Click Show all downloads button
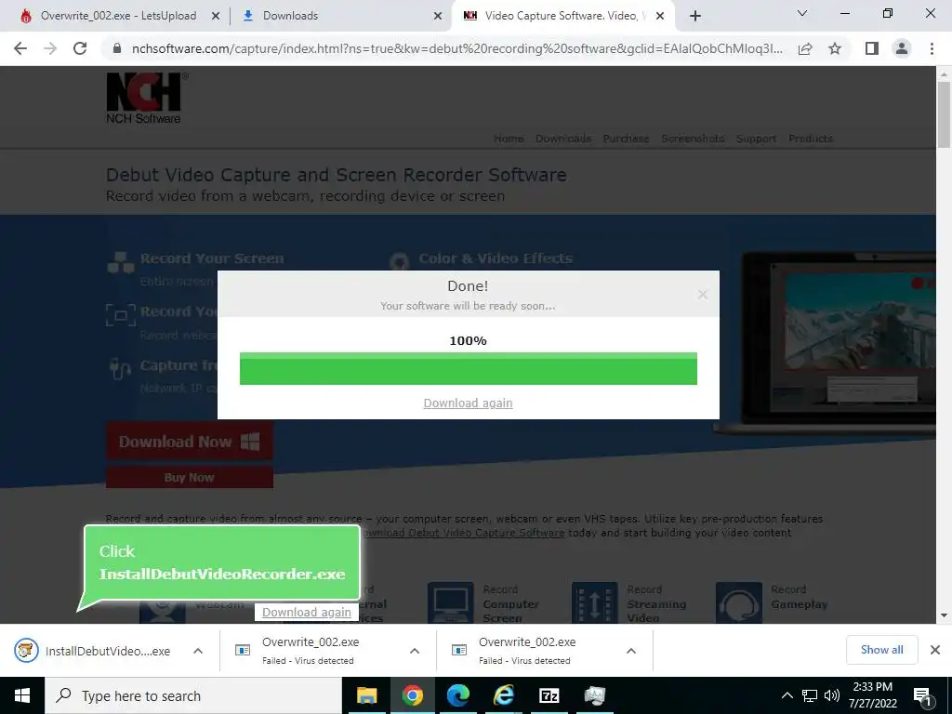Image resolution: width=952 pixels, height=714 pixels. [881, 650]
